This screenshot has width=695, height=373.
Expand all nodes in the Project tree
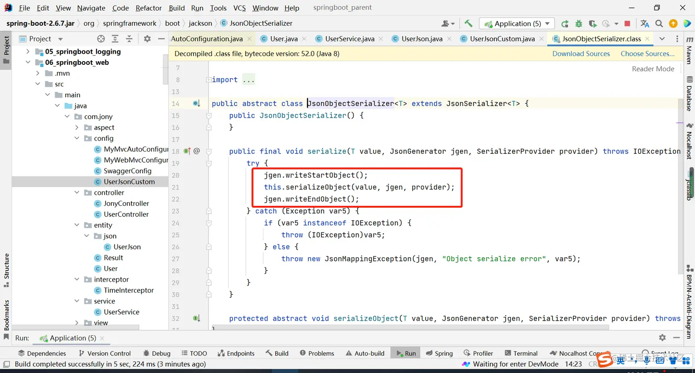click(x=115, y=39)
